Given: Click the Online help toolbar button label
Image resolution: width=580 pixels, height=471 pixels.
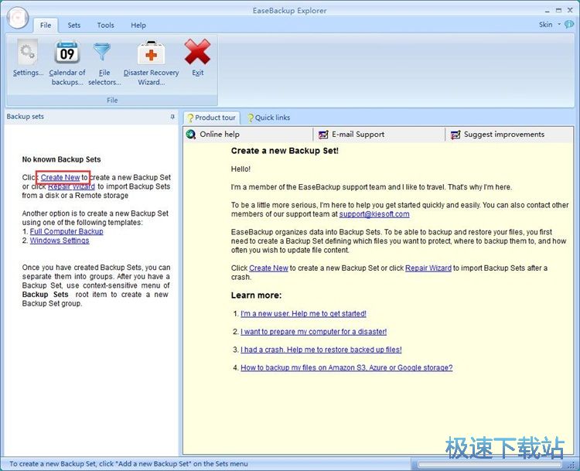Looking at the screenshot, I should coord(220,135).
